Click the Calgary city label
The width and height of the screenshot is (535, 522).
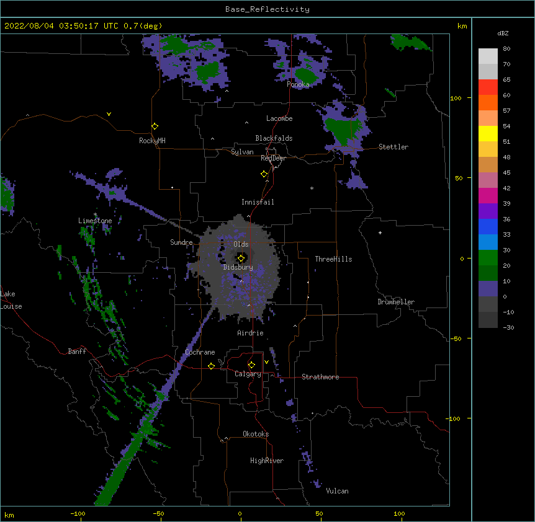(x=248, y=374)
